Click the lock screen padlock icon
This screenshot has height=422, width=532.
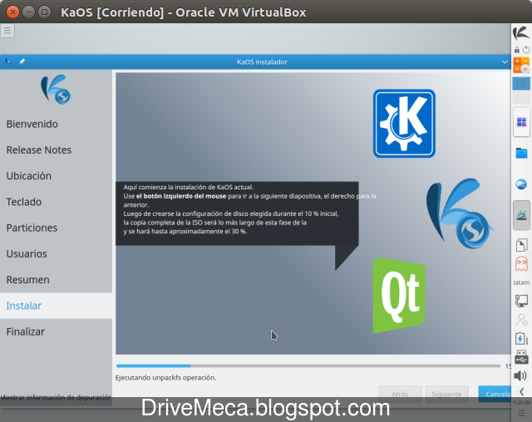[517, 50]
